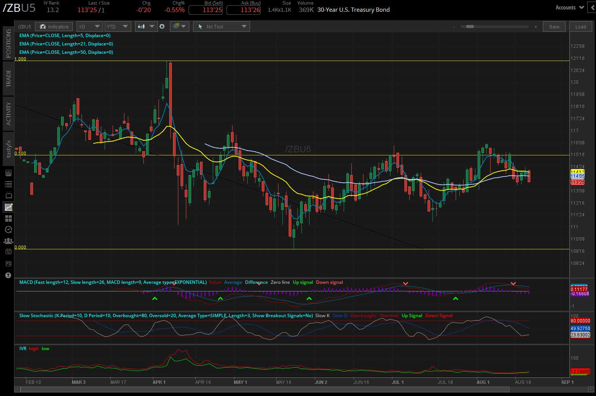Open the list view icon in sidebar

pos(8,184)
